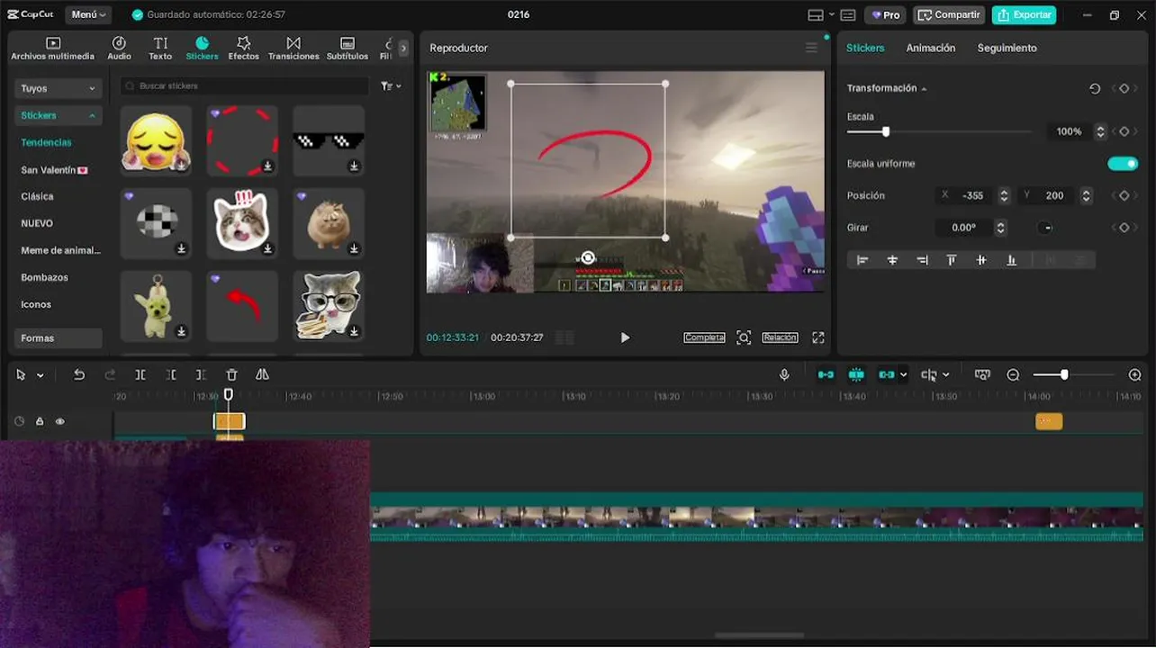This screenshot has width=1156, height=648.
Task: Toggle auto snapping in the timeline
Action: point(856,374)
